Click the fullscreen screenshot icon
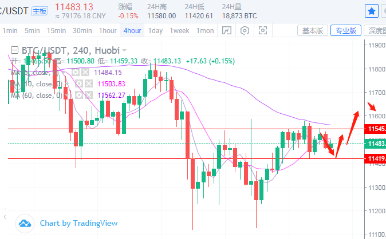This screenshot has width=386, height=239. (x=263, y=31)
